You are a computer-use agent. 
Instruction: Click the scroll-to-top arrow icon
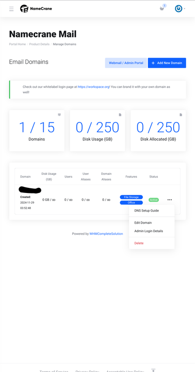(x=153, y=370)
